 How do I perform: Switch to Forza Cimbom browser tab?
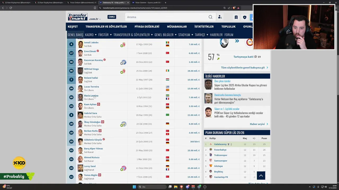[x=82, y=3]
